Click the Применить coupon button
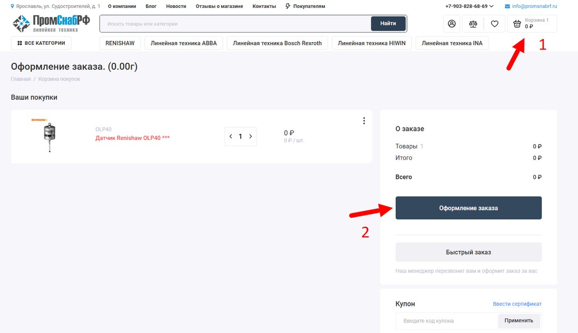This screenshot has height=333, width=578. (x=519, y=321)
